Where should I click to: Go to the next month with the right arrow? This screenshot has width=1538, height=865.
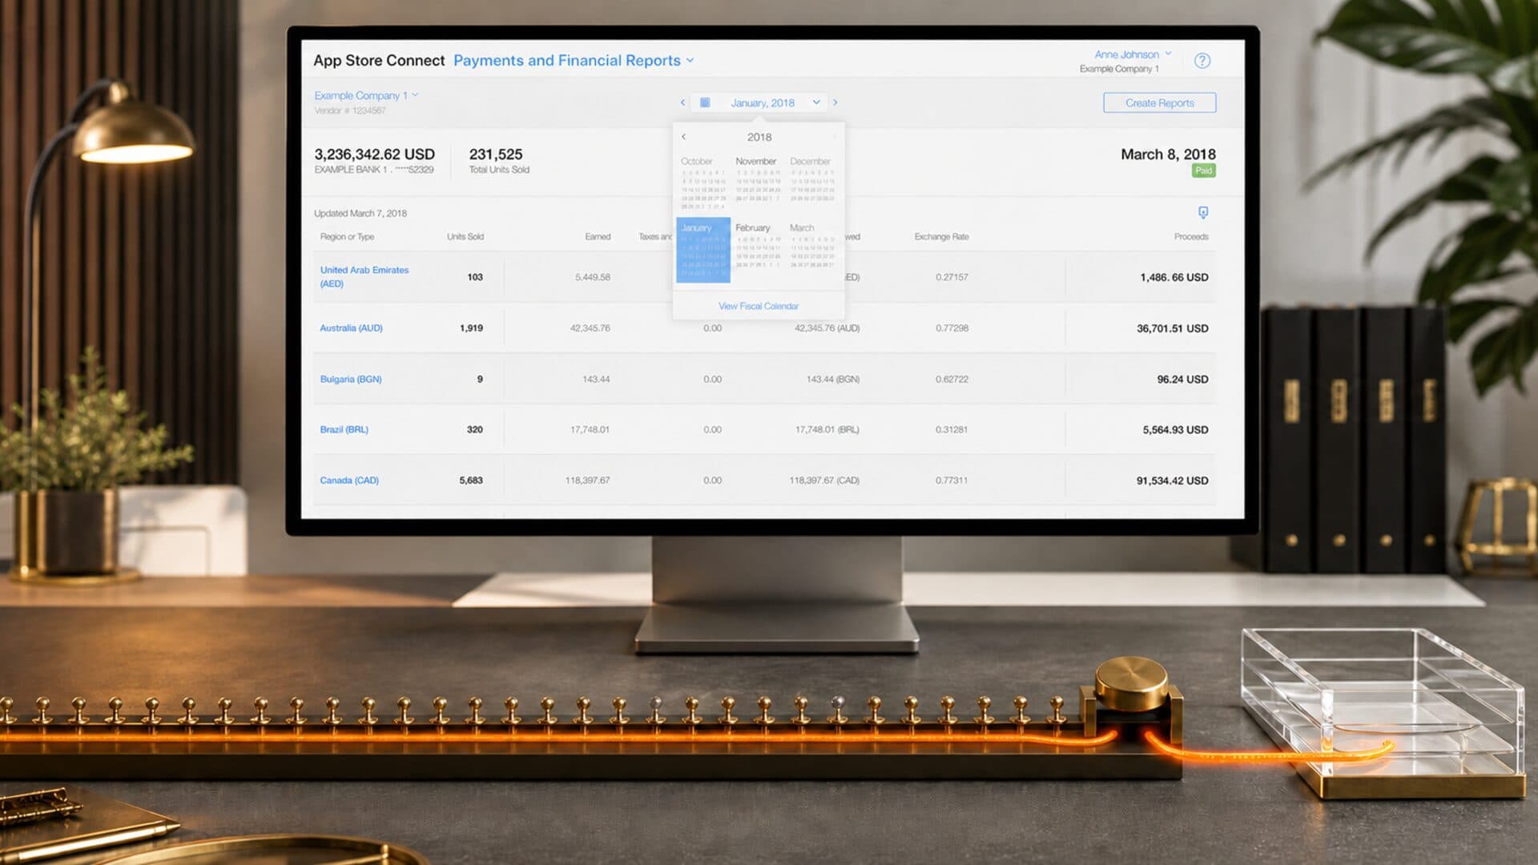pos(835,103)
